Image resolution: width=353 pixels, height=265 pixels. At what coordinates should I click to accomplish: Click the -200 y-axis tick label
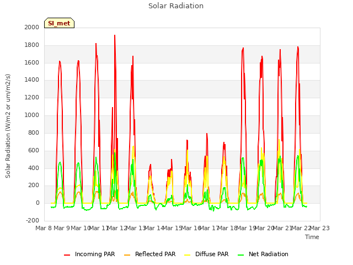click(33, 220)
